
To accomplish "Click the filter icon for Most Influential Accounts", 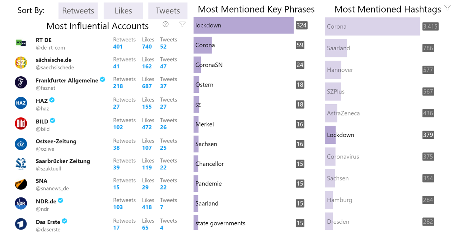I will click(182, 24).
